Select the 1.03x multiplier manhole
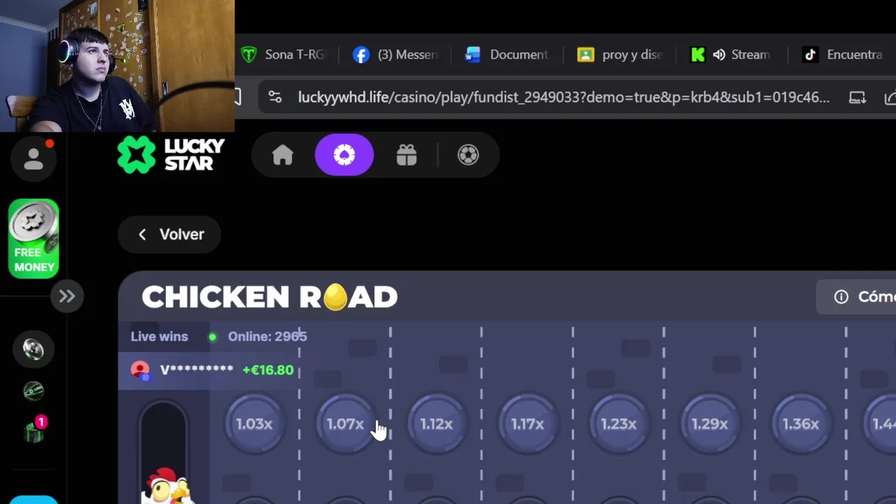Screen dimensions: 896x504 (x=254, y=424)
